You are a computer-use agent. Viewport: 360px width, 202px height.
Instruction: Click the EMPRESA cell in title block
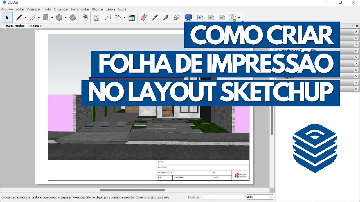tap(192, 178)
